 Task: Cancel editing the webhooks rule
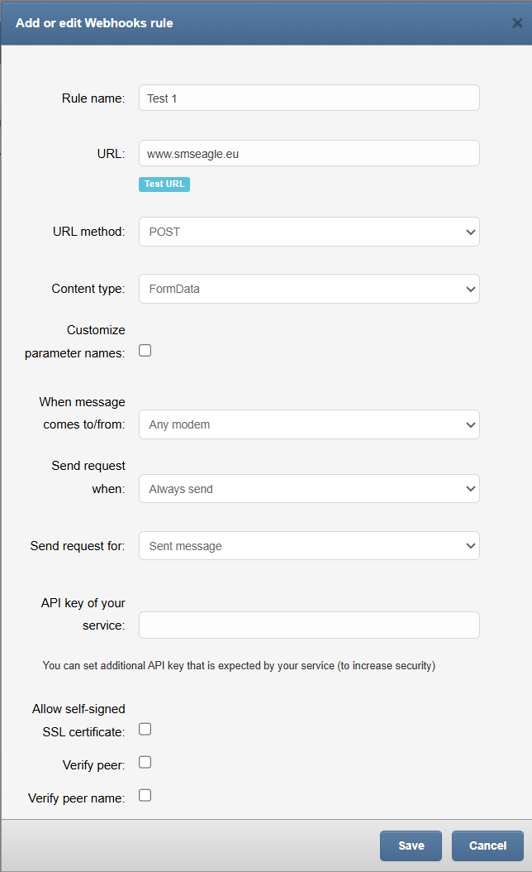pos(487,846)
